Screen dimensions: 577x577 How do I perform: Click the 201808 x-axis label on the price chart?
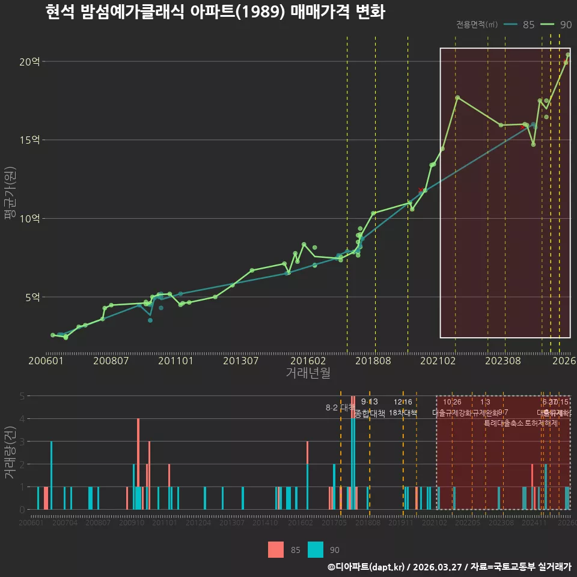tap(373, 361)
